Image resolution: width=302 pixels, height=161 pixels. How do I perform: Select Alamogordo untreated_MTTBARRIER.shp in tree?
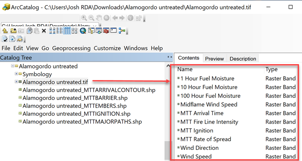tap(75, 98)
